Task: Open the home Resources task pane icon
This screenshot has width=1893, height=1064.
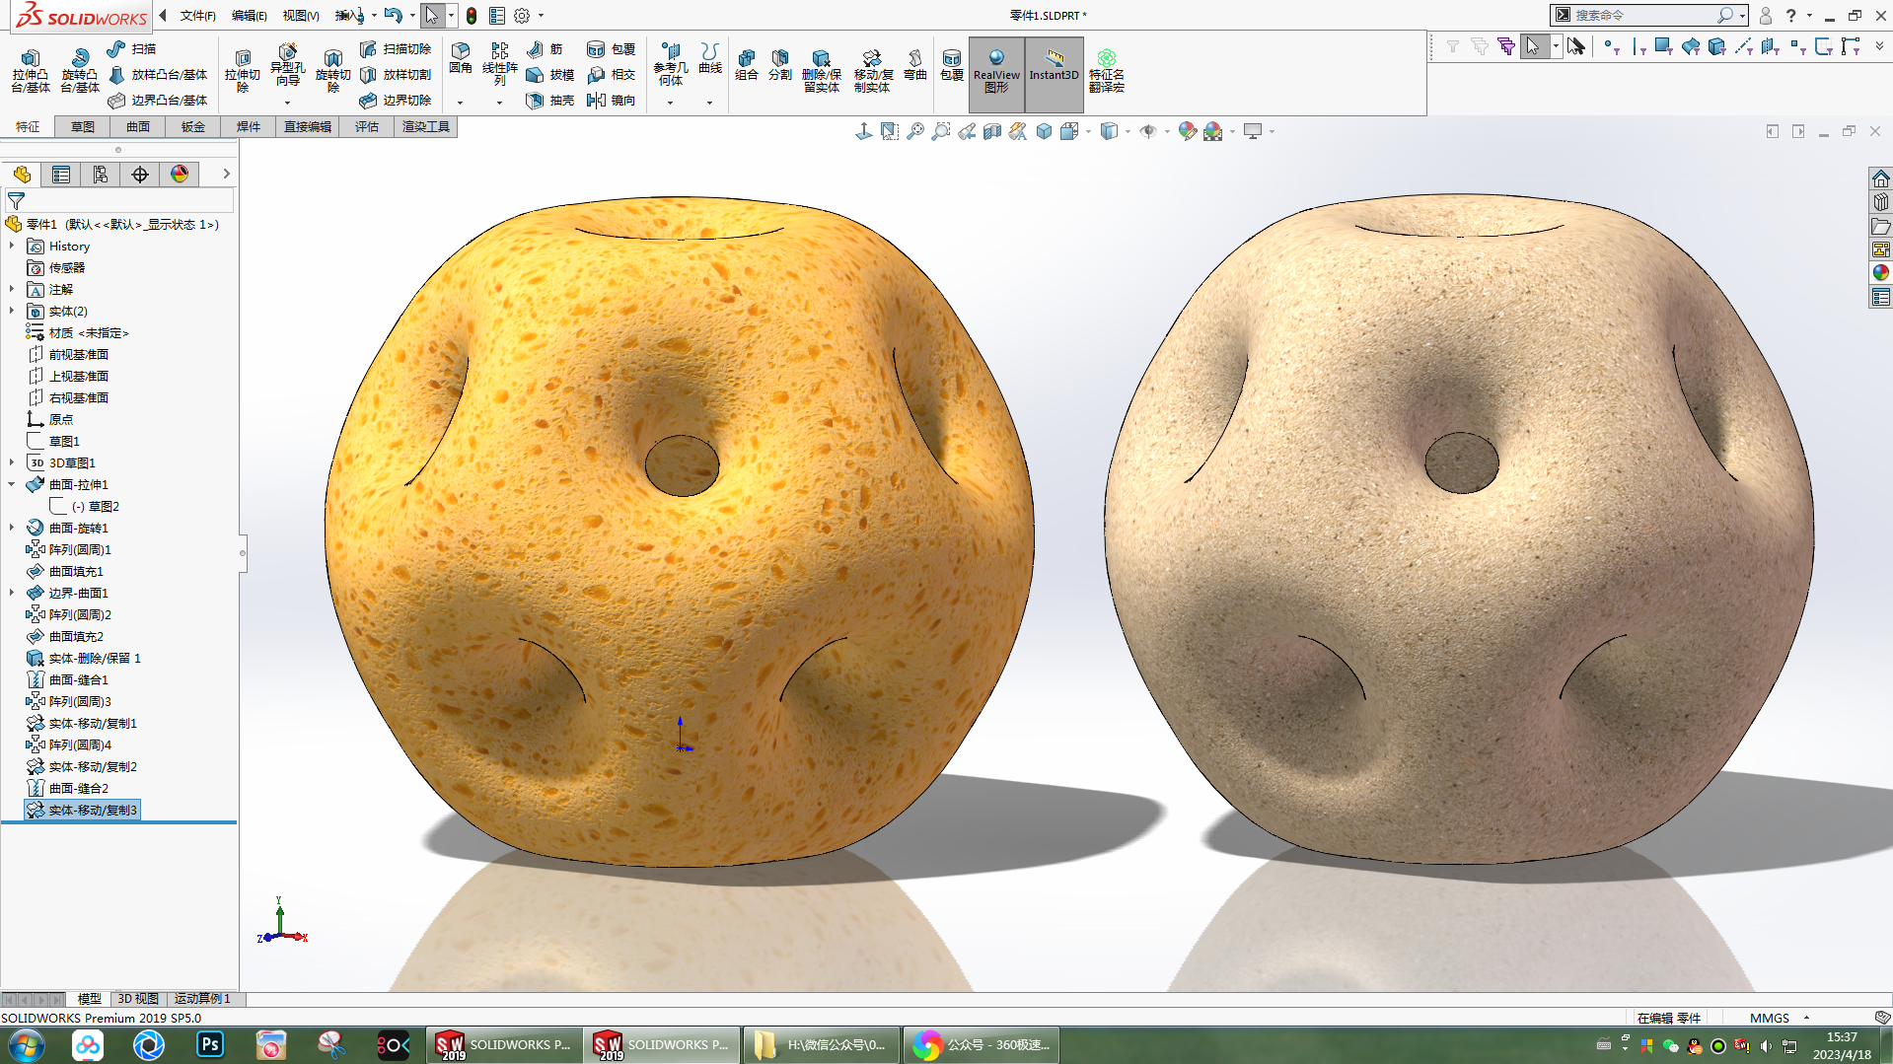Action: tap(1880, 178)
